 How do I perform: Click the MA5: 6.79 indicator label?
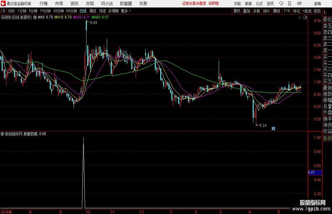click(45, 17)
